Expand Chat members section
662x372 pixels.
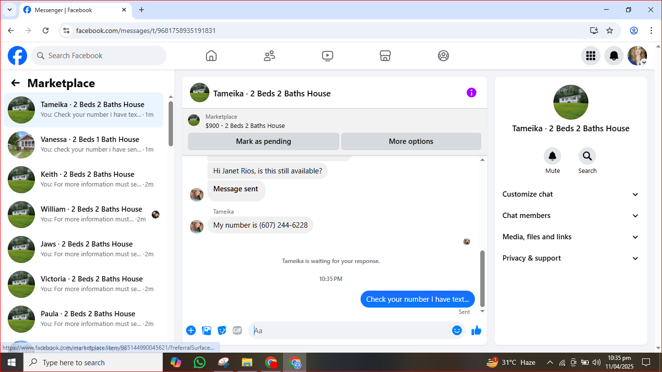click(x=571, y=216)
